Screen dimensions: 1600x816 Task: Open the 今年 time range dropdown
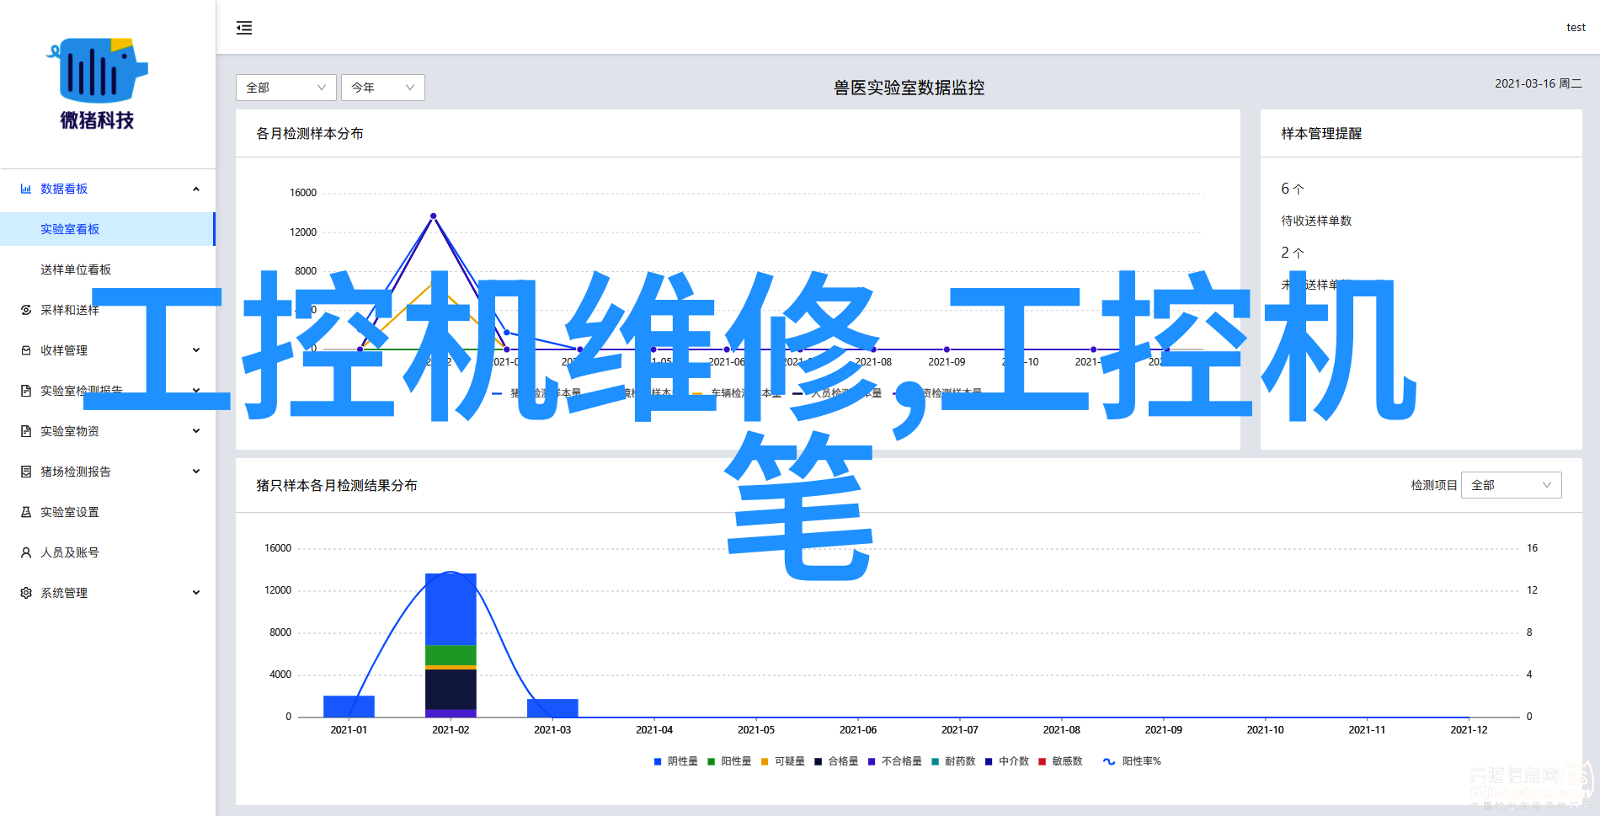[x=383, y=88]
